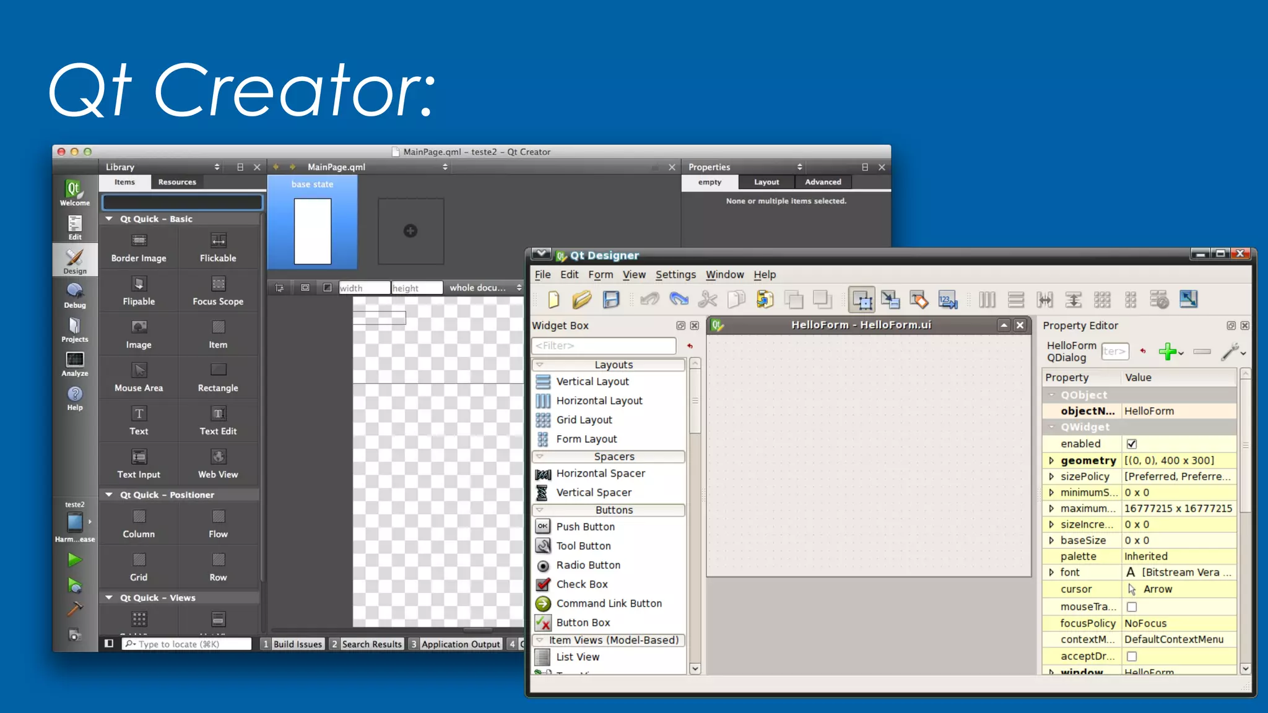Select the Check Box widget in Widget Box
The width and height of the screenshot is (1268, 713).
(581, 584)
